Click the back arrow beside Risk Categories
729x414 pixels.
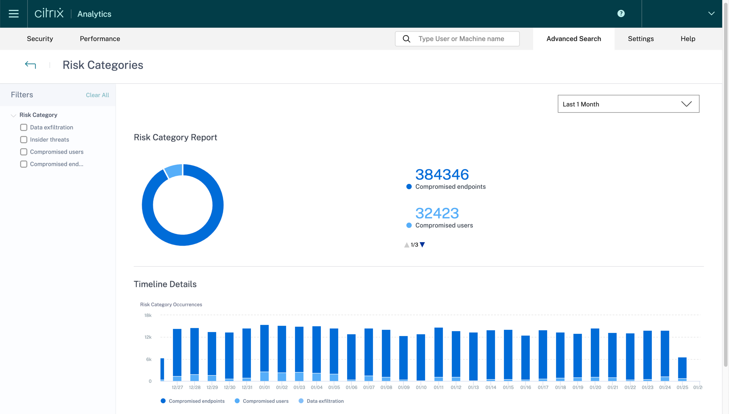[30, 65]
